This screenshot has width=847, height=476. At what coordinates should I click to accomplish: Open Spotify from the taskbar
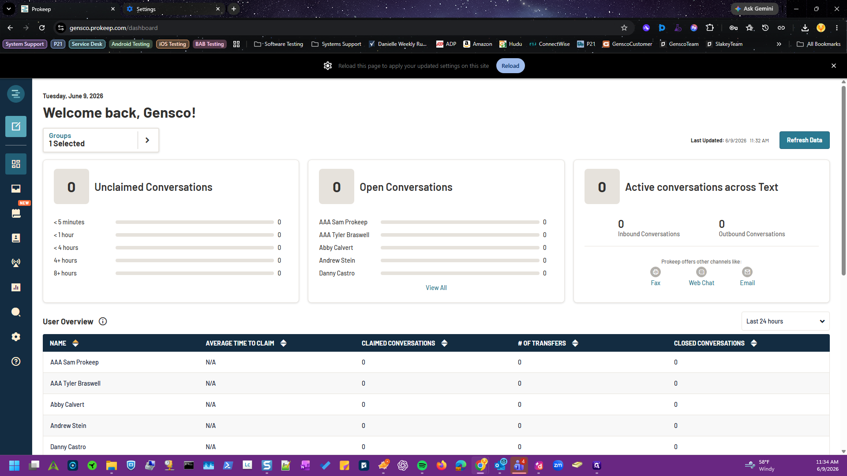click(422, 465)
